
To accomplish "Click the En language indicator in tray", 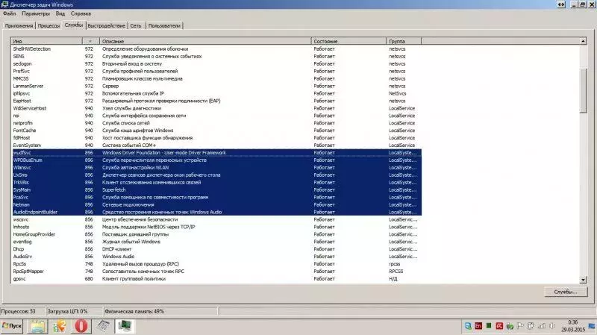I will point(478,326).
